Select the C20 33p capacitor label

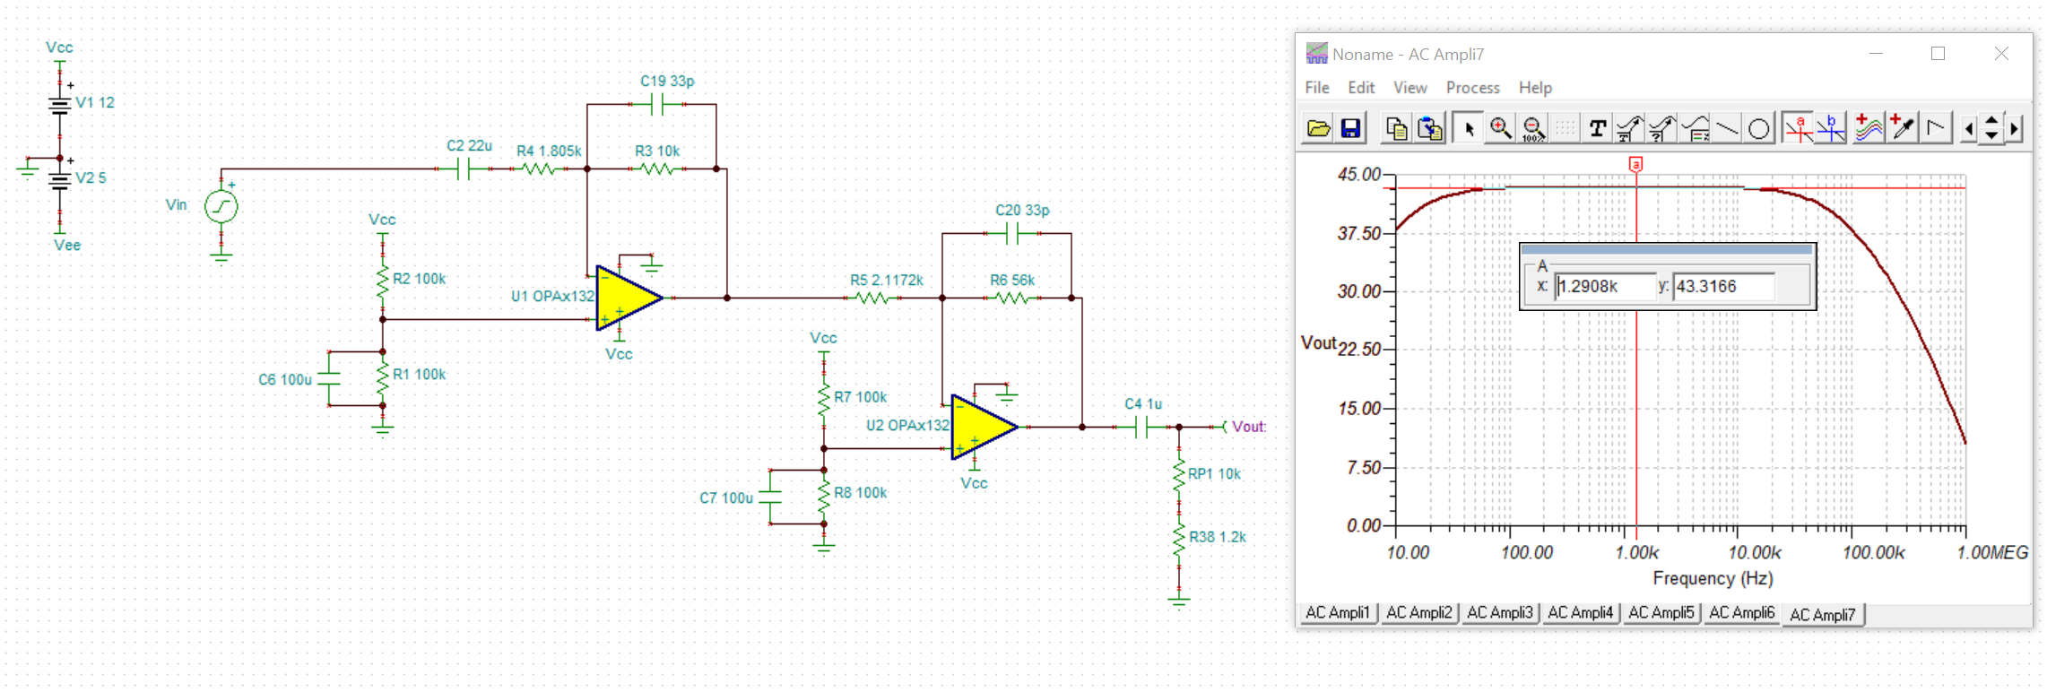[x=1022, y=210]
